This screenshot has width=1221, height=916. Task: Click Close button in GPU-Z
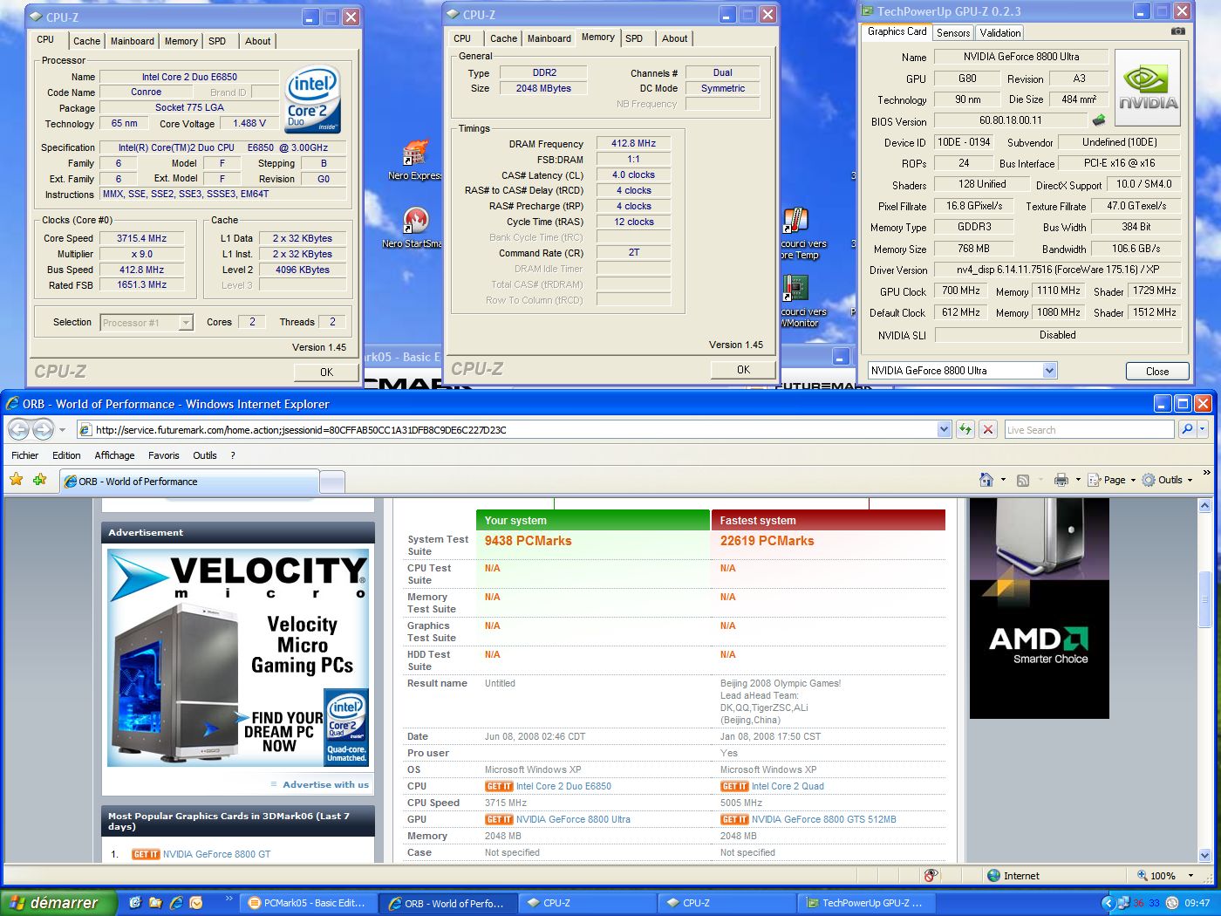pos(1157,371)
